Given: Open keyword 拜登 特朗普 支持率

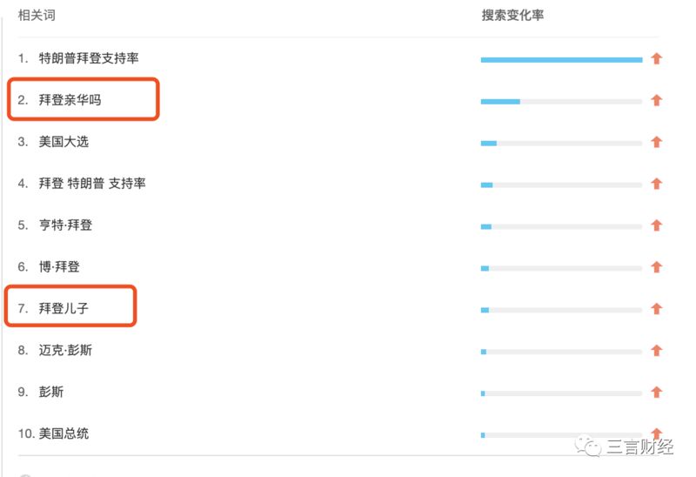Looking at the screenshot, I should 92,184.
